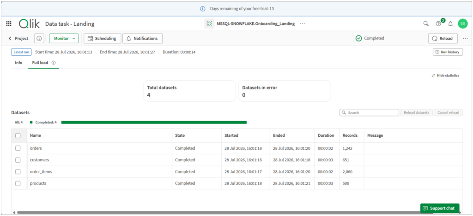Click the Qlik logo
The height and width of the screenshot is (216, 473).
click(29, 24)
